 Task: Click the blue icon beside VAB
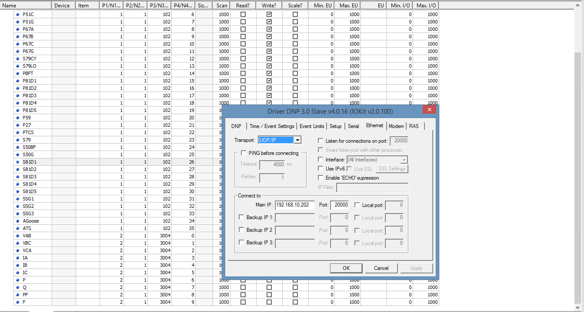point(17,236)
